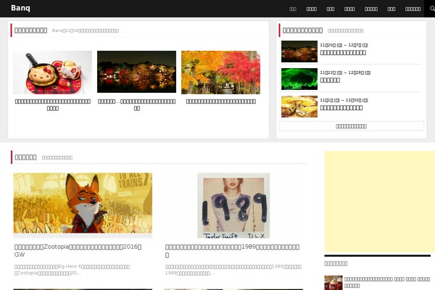Screen dimensions: 435x290
Task: Open the Zootopia fox article image
Action: [83, 203]
